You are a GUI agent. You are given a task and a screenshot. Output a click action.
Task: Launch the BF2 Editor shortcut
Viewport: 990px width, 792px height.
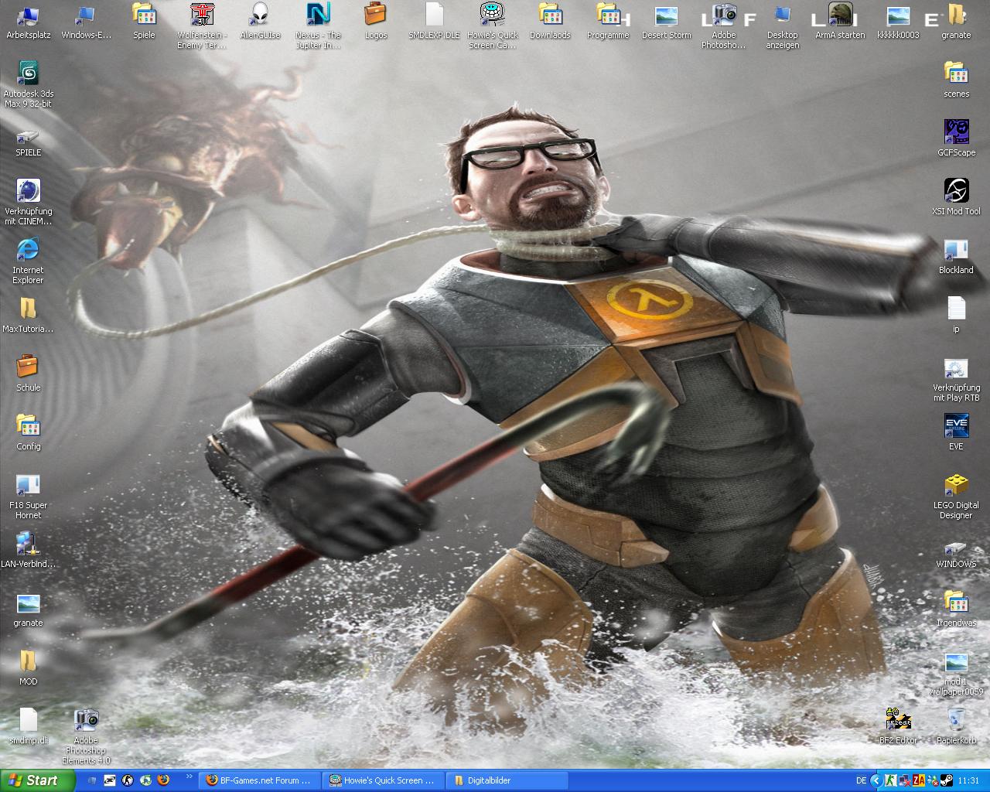point(898,726)
